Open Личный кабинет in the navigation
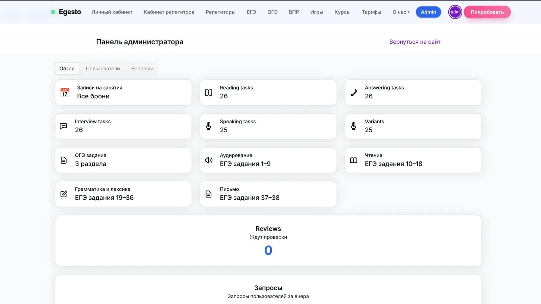Viewport: 541px width, 304px height. point(112,12)
